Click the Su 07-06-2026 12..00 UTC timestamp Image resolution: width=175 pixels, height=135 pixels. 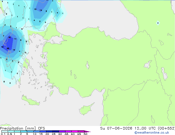point(128,128)
